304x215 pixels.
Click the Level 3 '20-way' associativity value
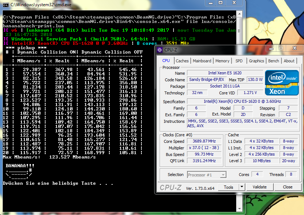click(288, 161)
